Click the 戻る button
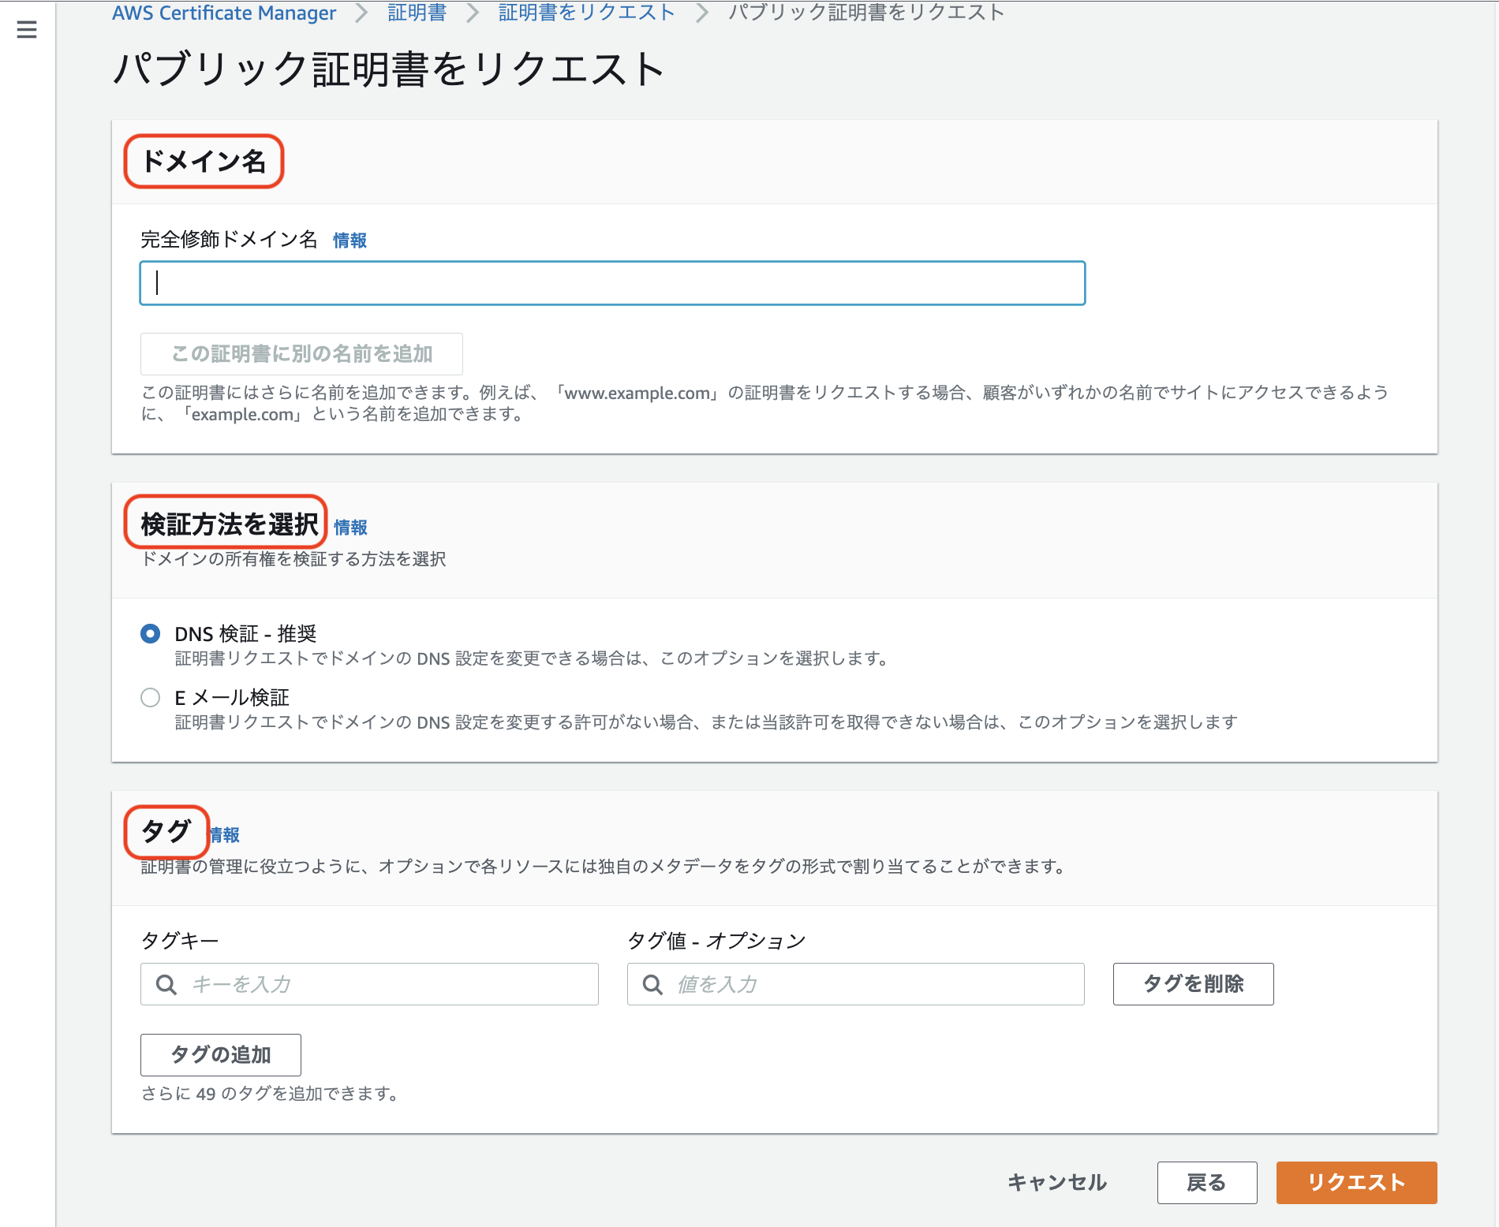The width and height of the screenshot is (1499, 1227). 1206,1182
